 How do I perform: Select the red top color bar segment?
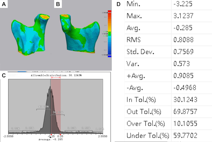point(110,11)
